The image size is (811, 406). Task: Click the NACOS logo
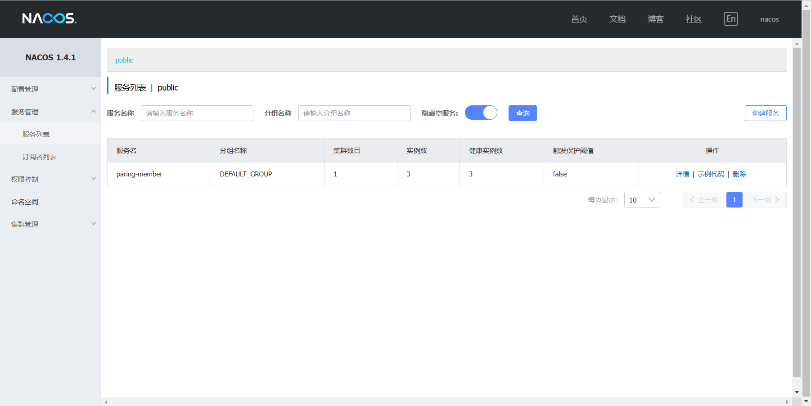[x=50, y=18]
